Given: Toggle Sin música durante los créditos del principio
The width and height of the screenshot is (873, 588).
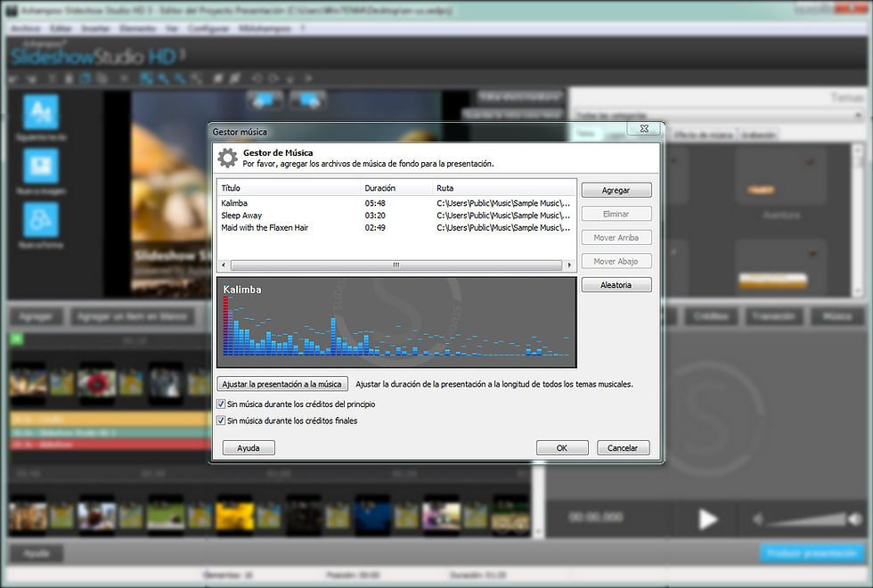Looking at the screenshot, I should 221,404.
